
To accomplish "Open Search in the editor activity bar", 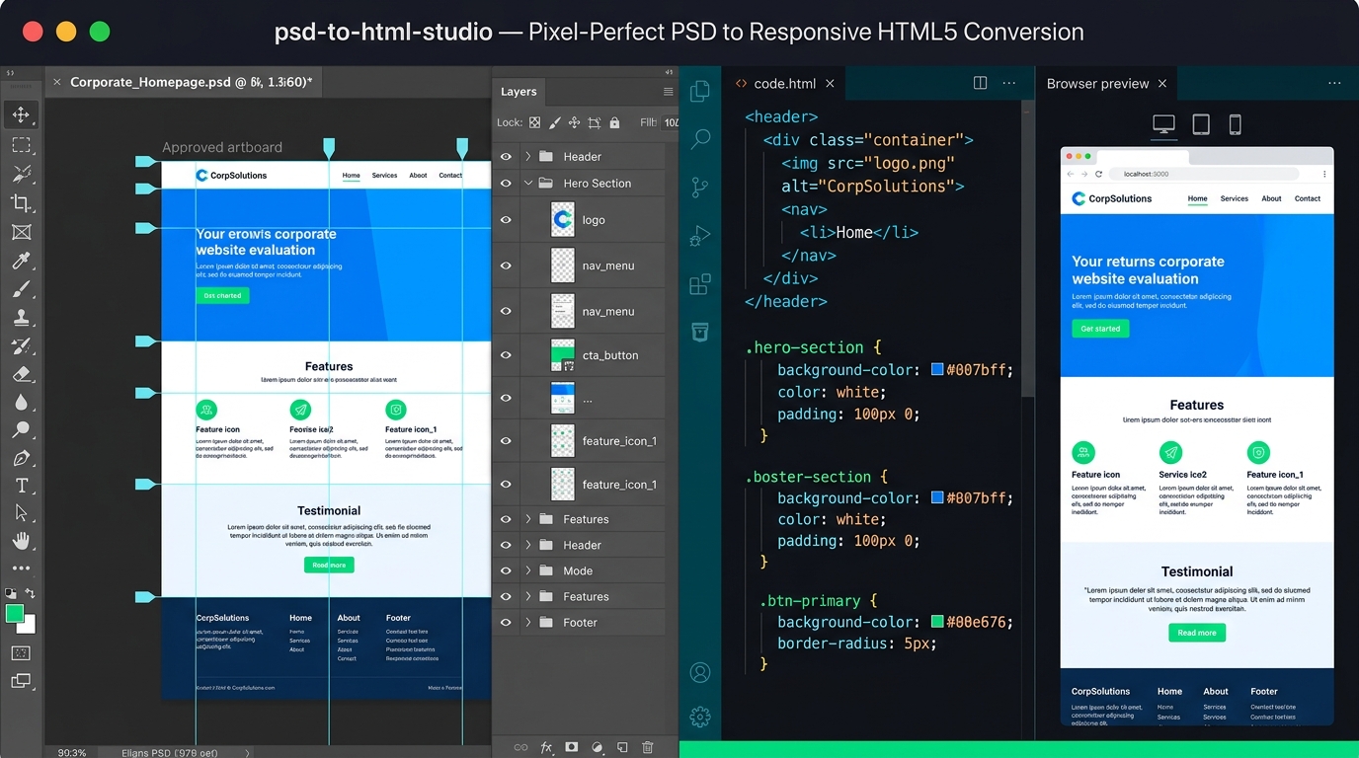I will tap(700, 139).
